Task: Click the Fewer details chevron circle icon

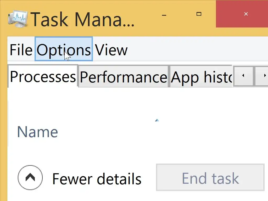Action: (x=30, y=178)
